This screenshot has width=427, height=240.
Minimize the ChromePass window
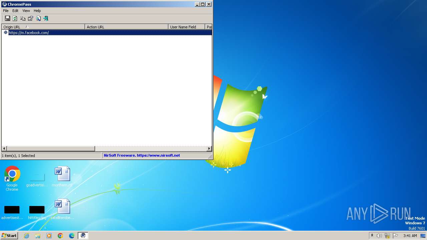tap(197, 4)
